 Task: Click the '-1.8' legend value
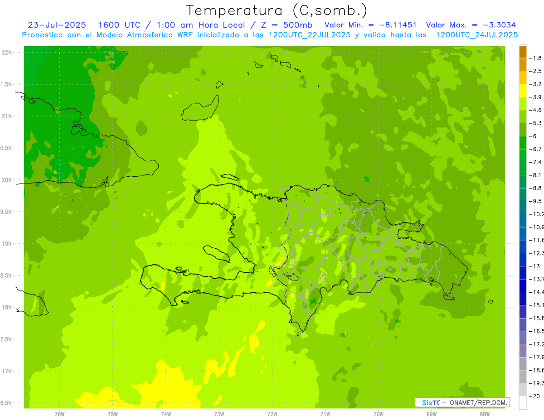[x=535, y=58]
